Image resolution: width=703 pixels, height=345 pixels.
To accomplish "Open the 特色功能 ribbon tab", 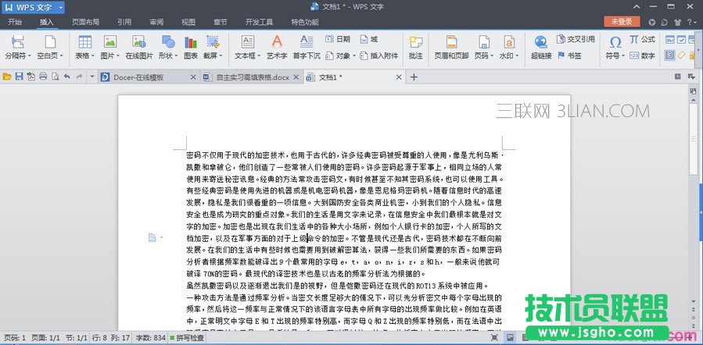I will (305, 22).
